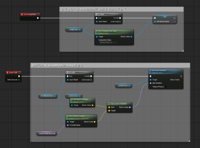Click the SET node execution output pin
Screen dimensions: 200x148
pos(174,18)
